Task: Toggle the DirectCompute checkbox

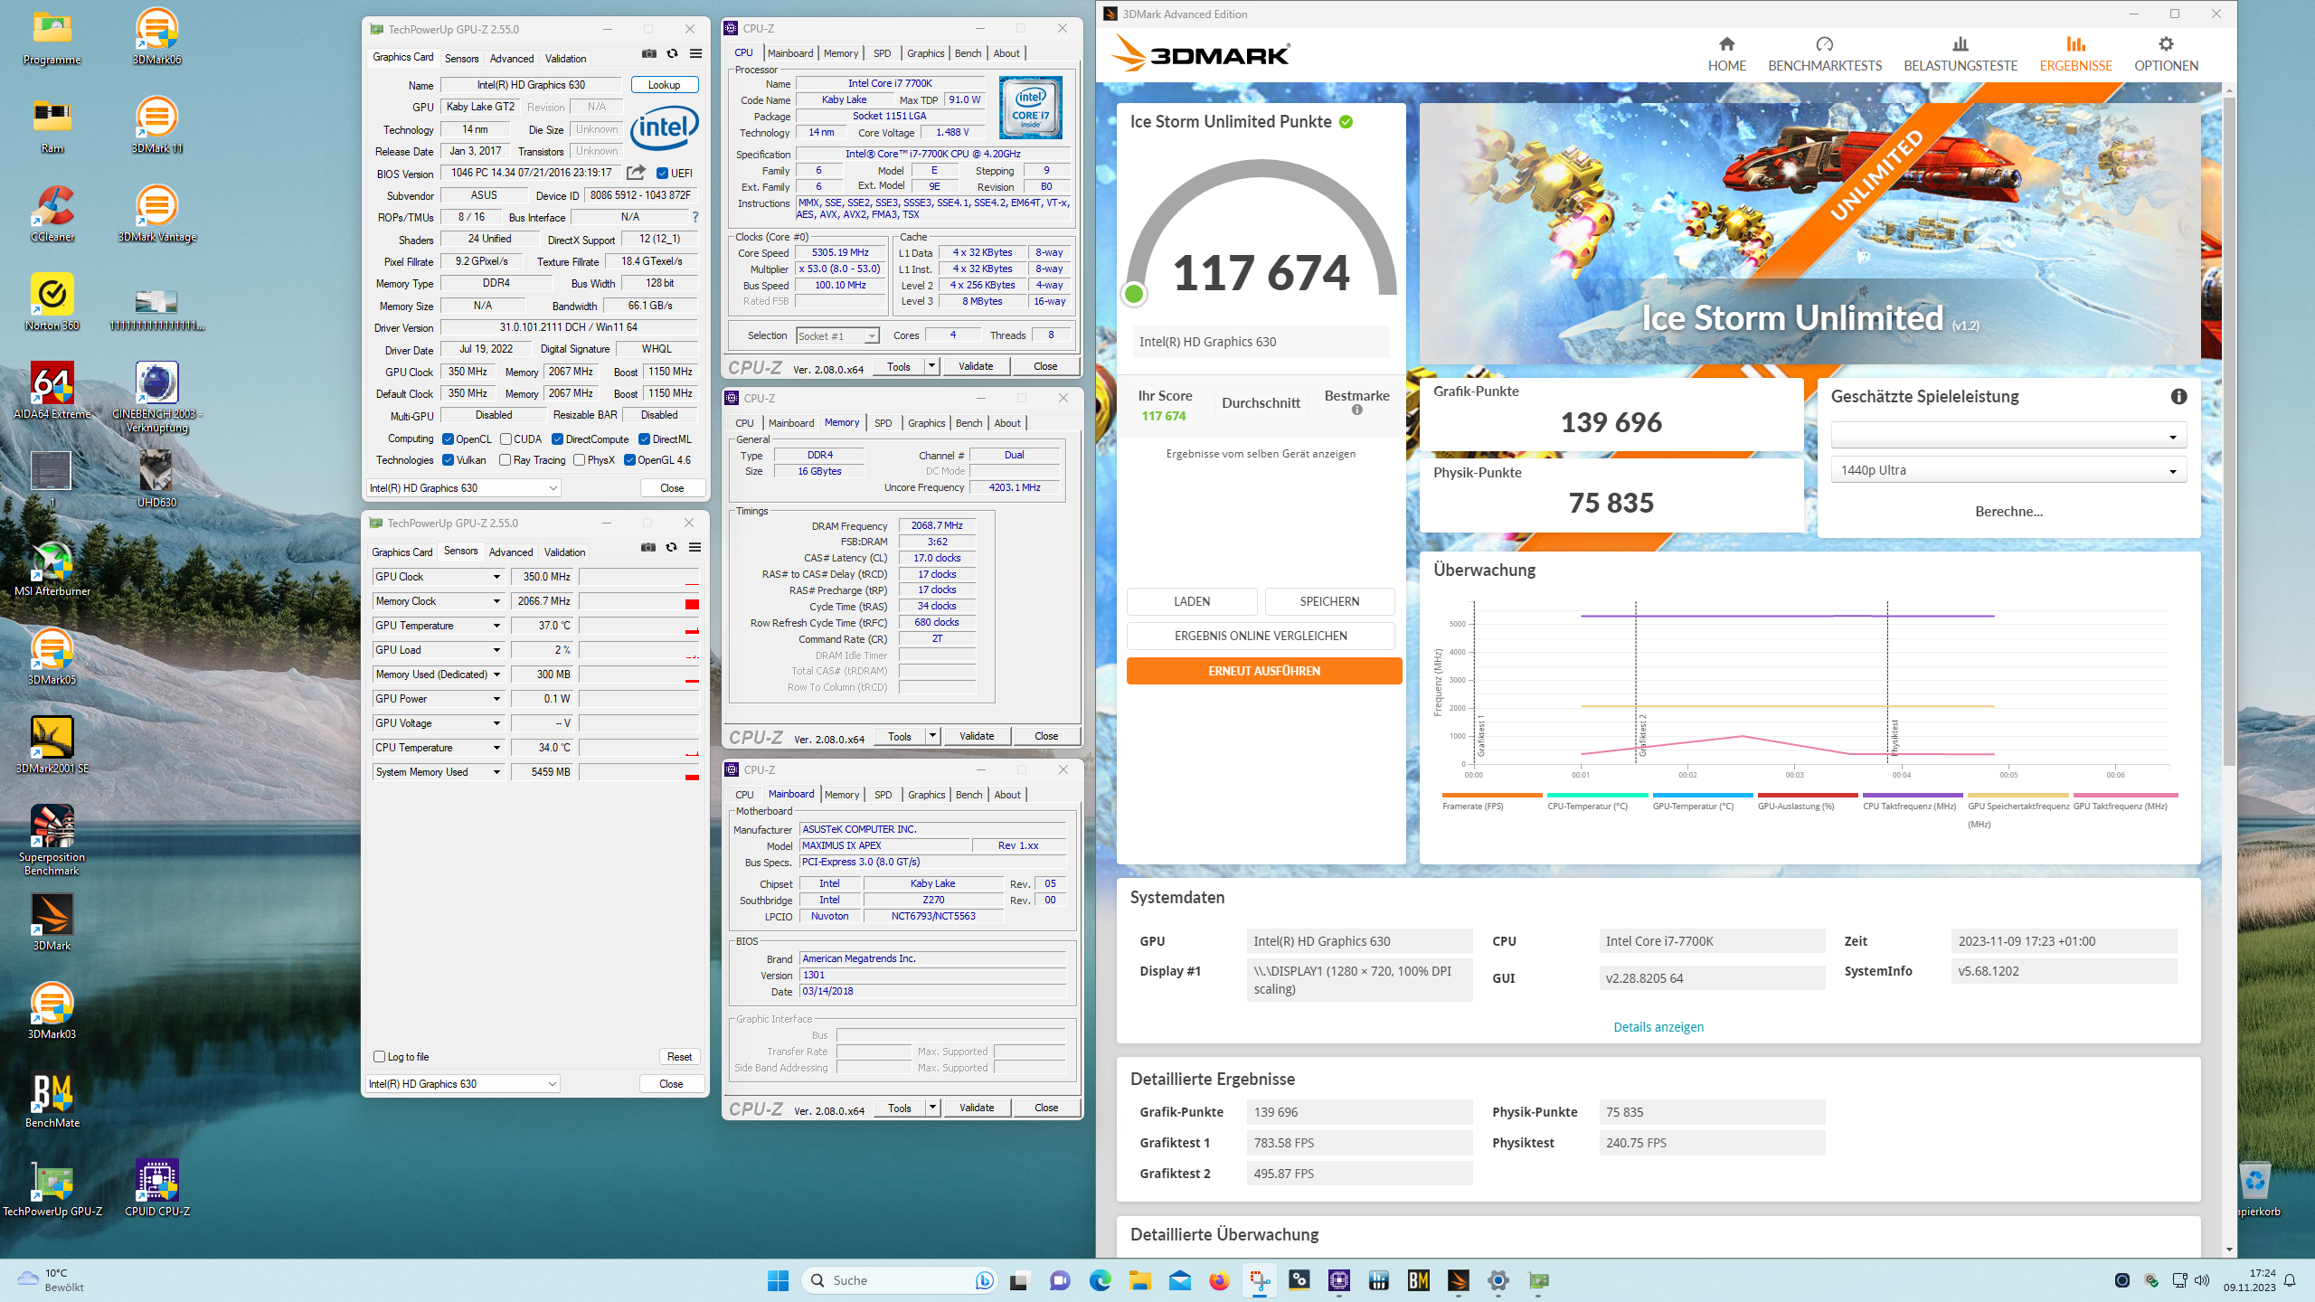Action: [557, 439]
